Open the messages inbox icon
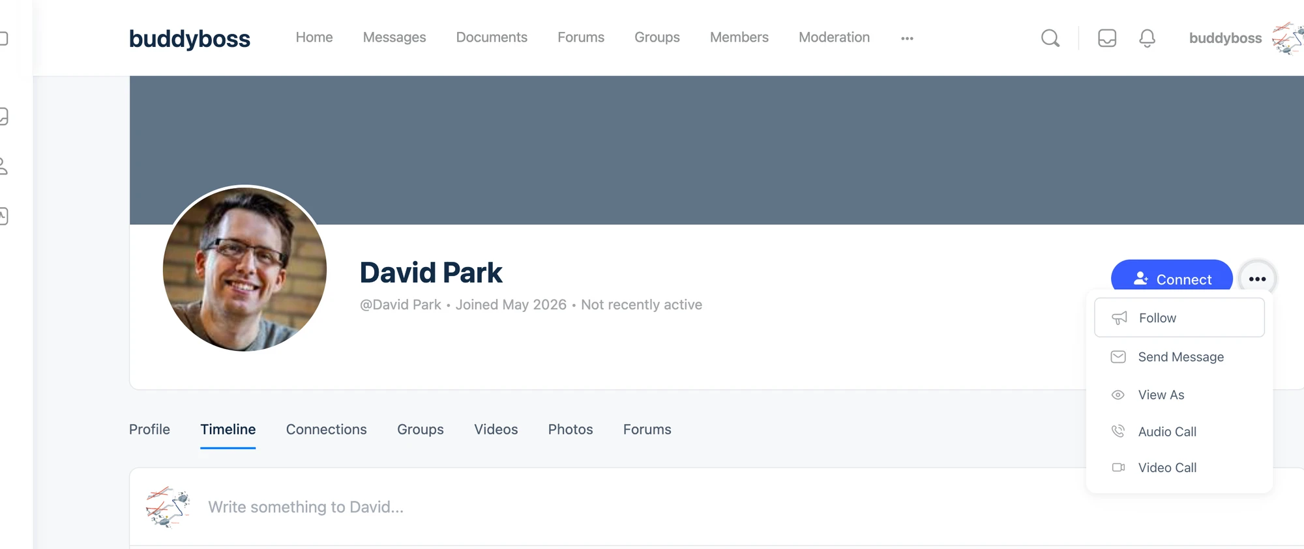 click(x=1107, y=38)
